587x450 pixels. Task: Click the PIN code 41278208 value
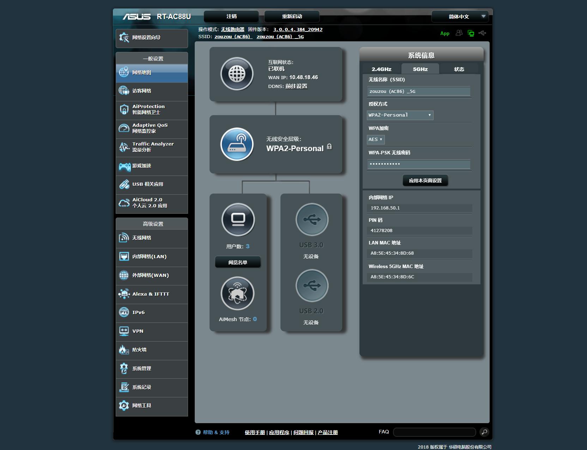pos(381,231)
